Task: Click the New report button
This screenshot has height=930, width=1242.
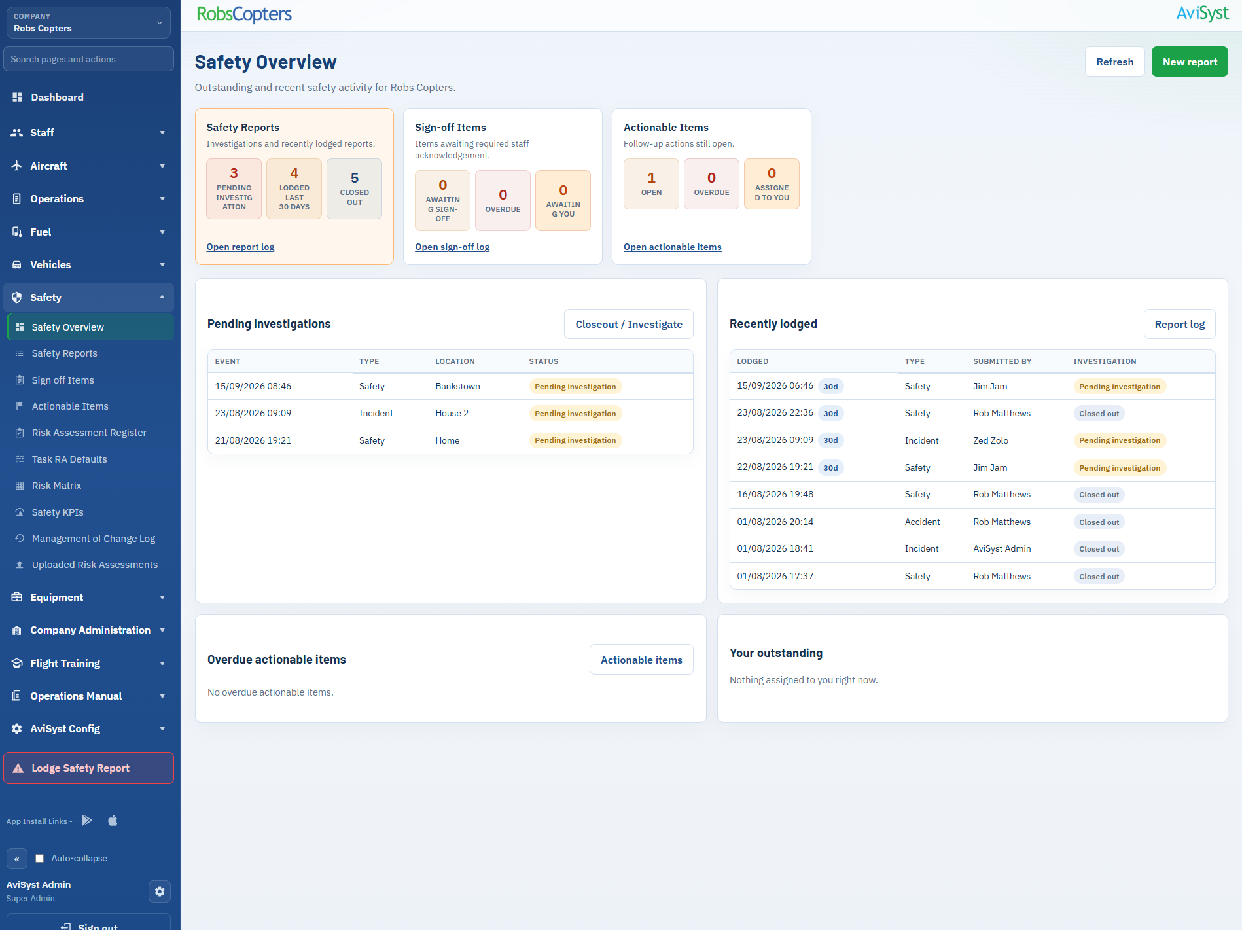Action: pos(1190,62)
